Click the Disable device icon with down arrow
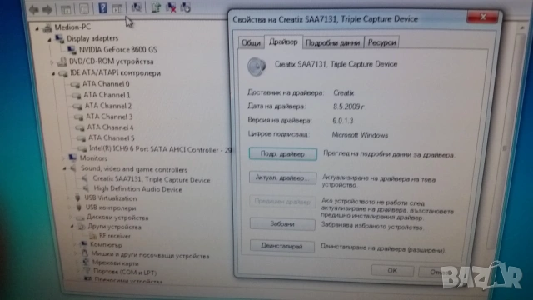This screenshot has width=533, height=300. pyautogui.click(x=185, y=7)
